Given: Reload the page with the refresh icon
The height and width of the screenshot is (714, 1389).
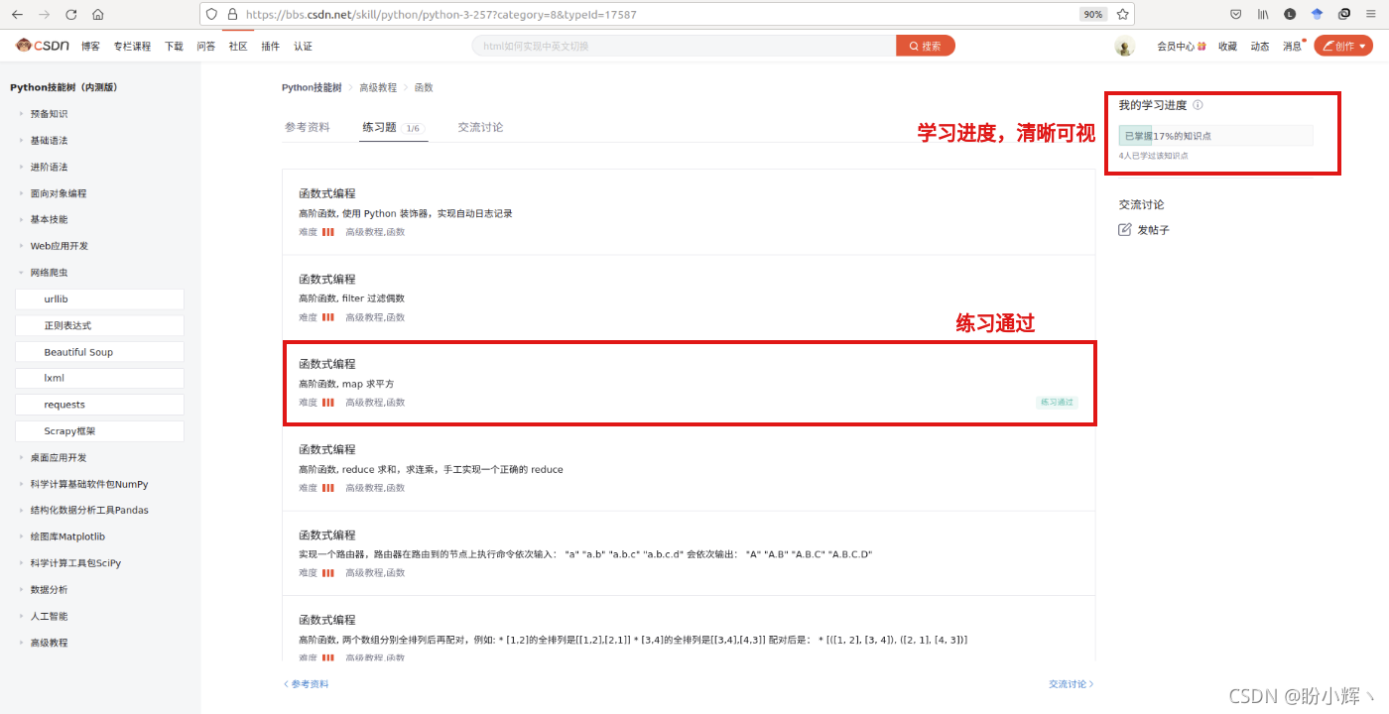Looking at the screenshot, I should click(70, 15).
